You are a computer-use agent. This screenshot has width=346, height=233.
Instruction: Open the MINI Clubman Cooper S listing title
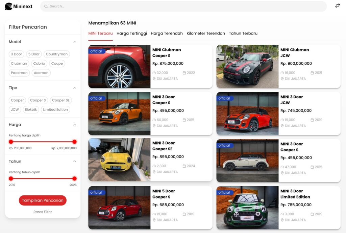coord(167,52)
